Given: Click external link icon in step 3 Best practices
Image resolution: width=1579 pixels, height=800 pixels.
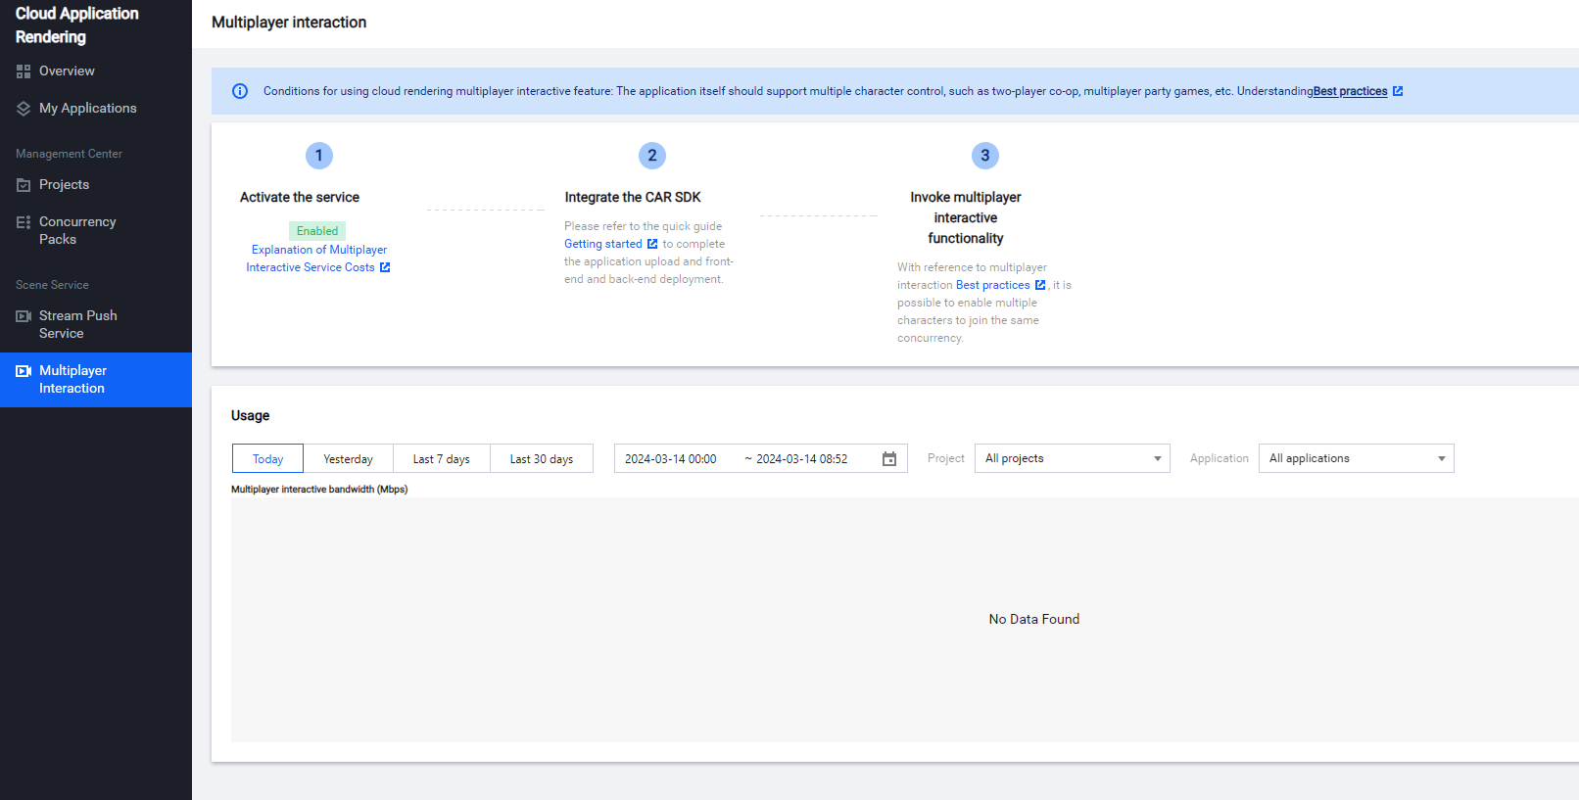Looking at the screenshot, I should (x=1040, y=285).
